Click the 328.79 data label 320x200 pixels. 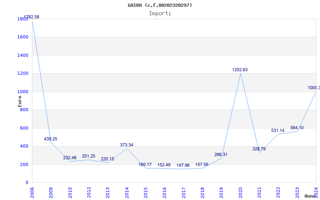[x=259, y=149]
